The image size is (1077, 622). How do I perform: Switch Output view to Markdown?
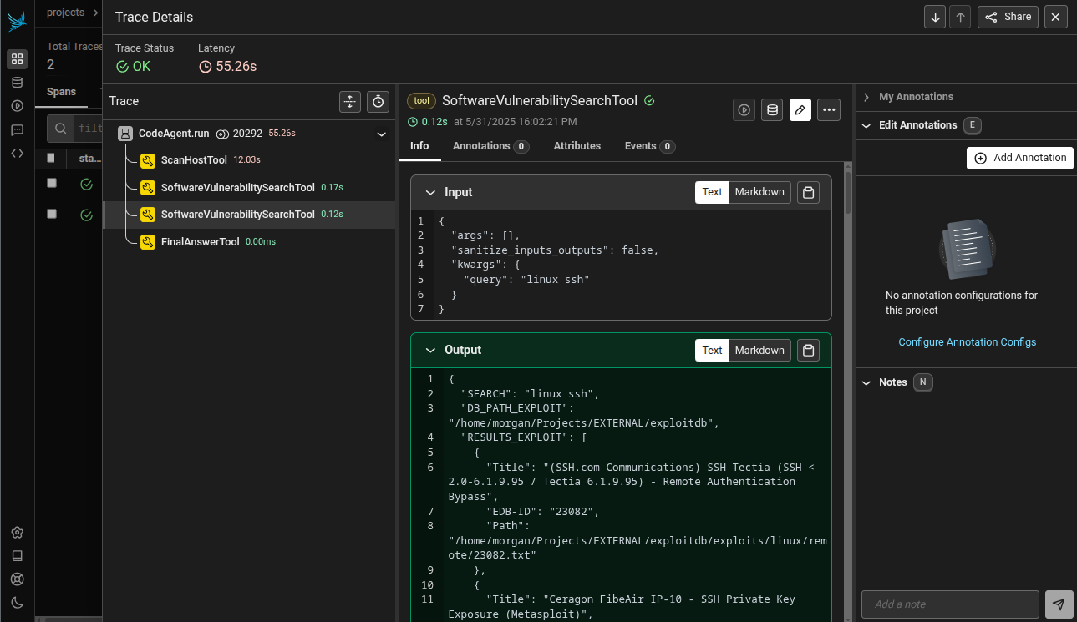point(759,350)
